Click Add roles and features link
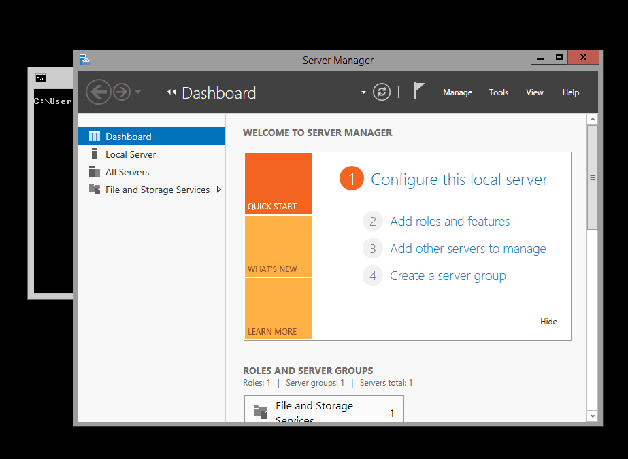The width and height of the screenshot is (628, 459). [450, 221]
